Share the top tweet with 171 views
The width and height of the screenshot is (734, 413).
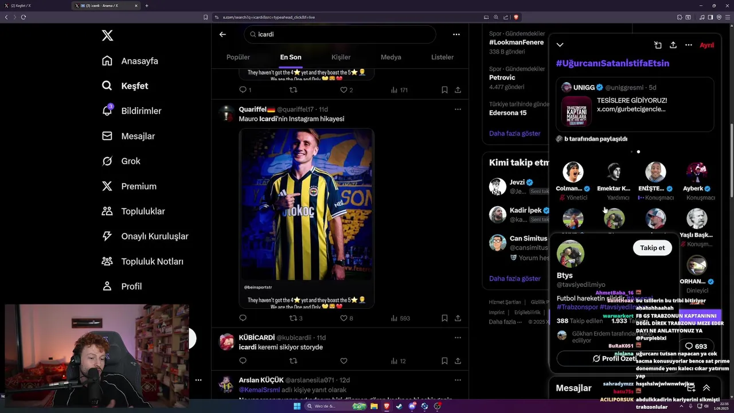[458, 90]
